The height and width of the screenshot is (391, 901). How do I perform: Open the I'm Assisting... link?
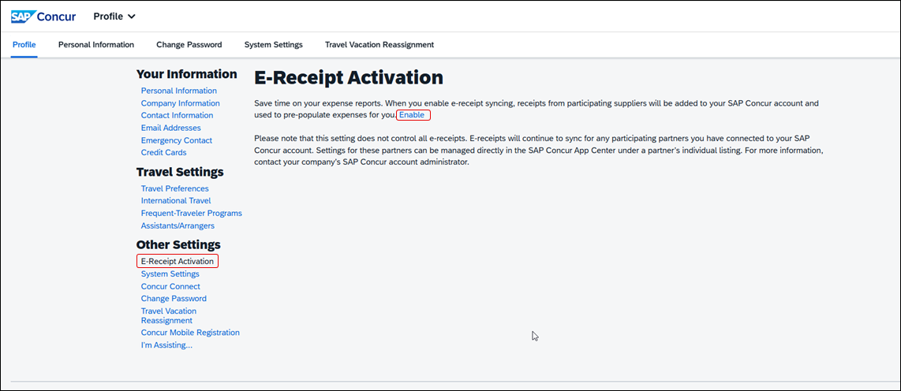click(166, 345)
